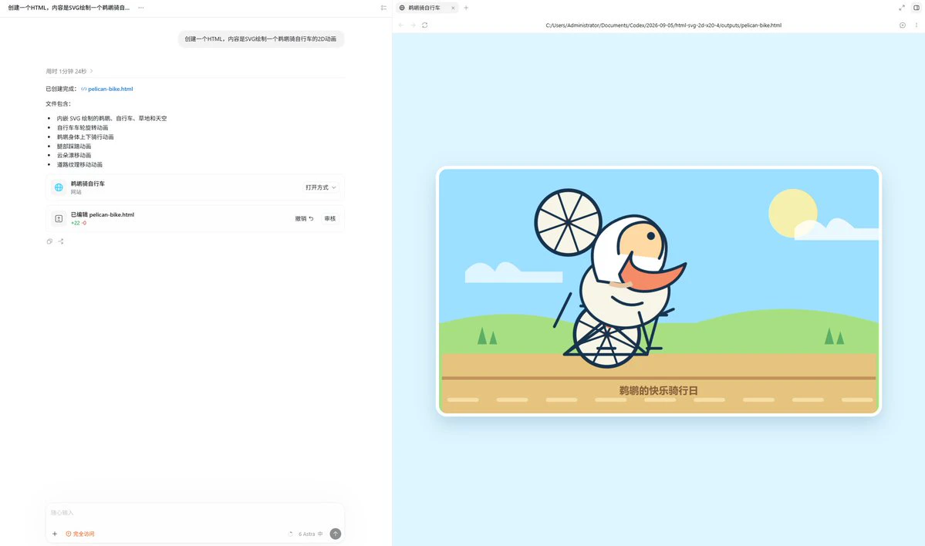The height and width of the screenshot is (546, 925).
Task: Send the message with the arrow button
Action: [335, 534]
